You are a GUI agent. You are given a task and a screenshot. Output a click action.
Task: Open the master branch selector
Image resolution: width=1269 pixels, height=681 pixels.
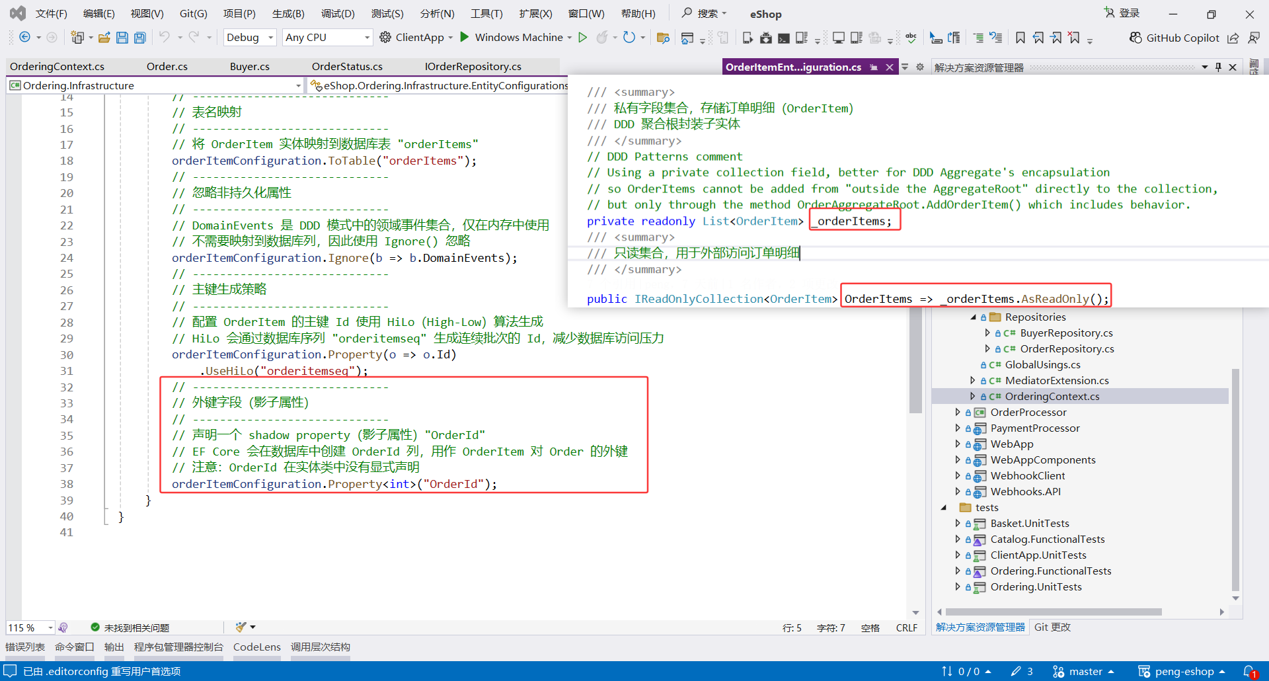coord(1083,671)
